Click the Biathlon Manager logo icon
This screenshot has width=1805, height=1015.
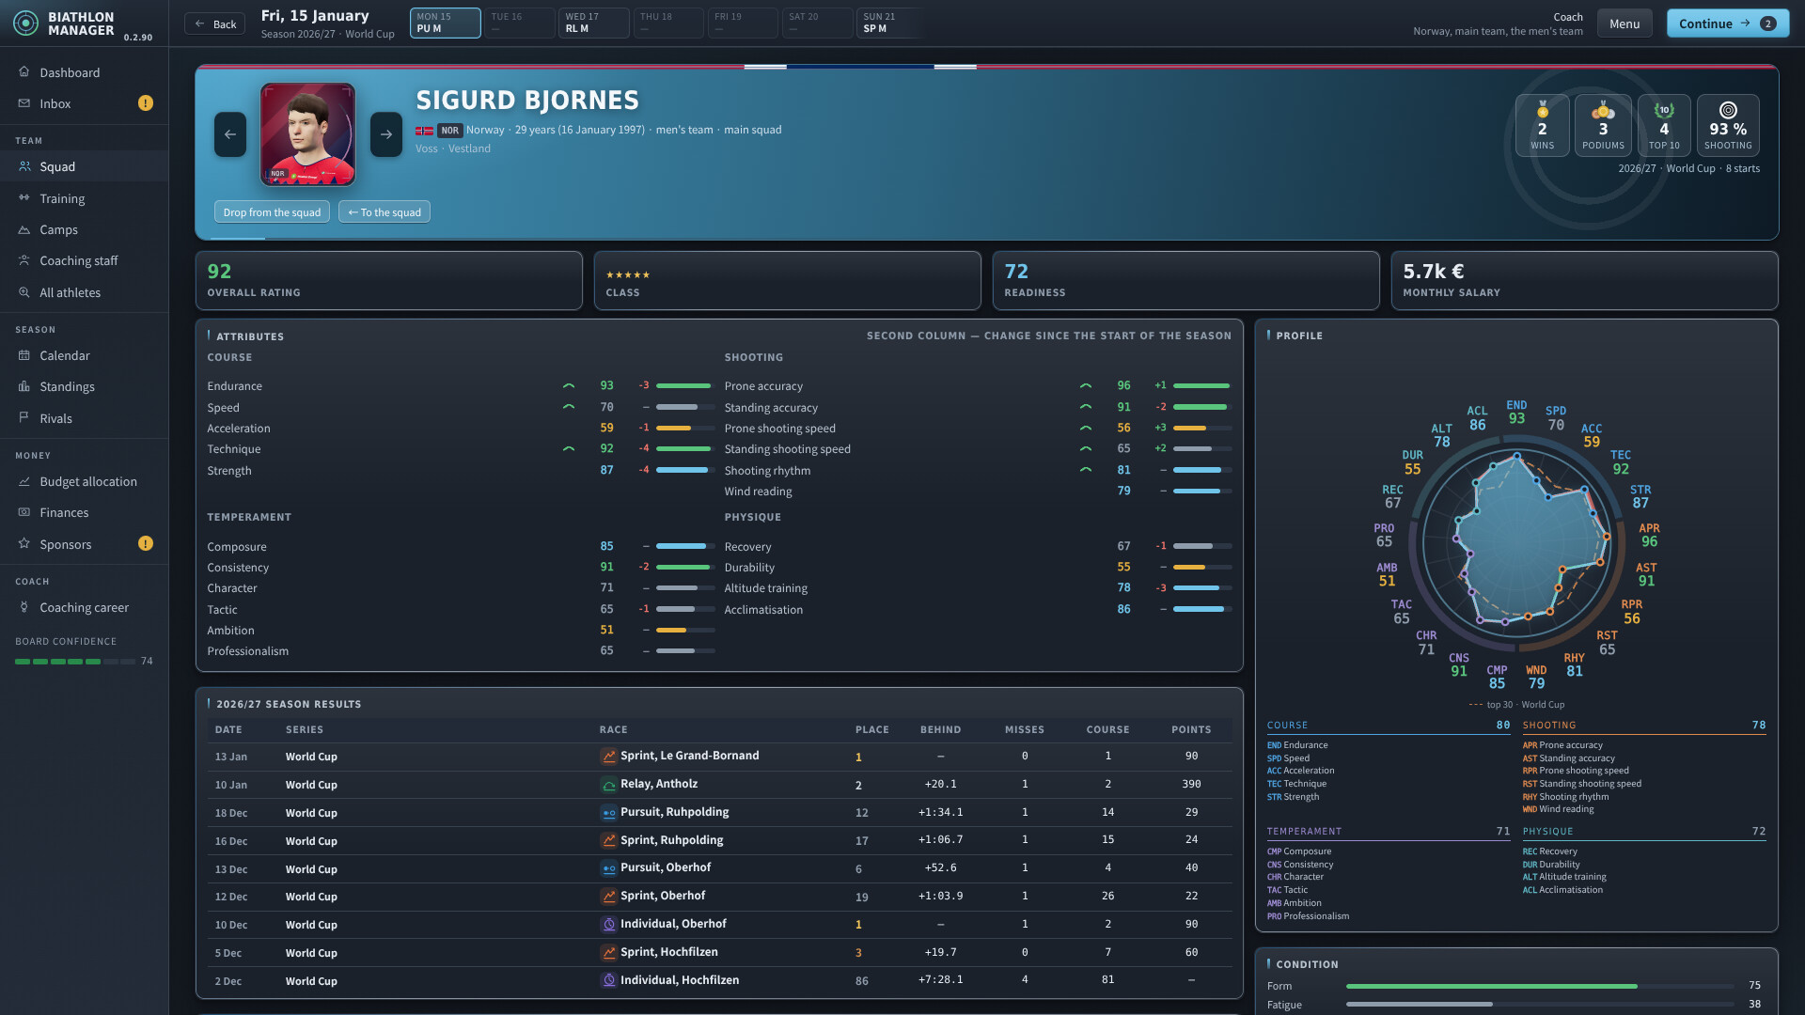click(x=26, y=23)
